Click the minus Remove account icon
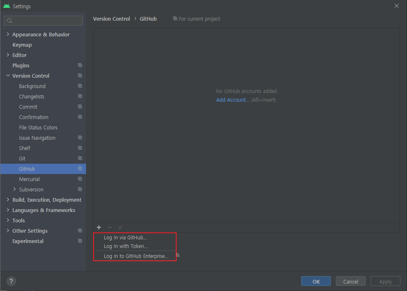This screenshot has height=291, width=407. [110, 227]
